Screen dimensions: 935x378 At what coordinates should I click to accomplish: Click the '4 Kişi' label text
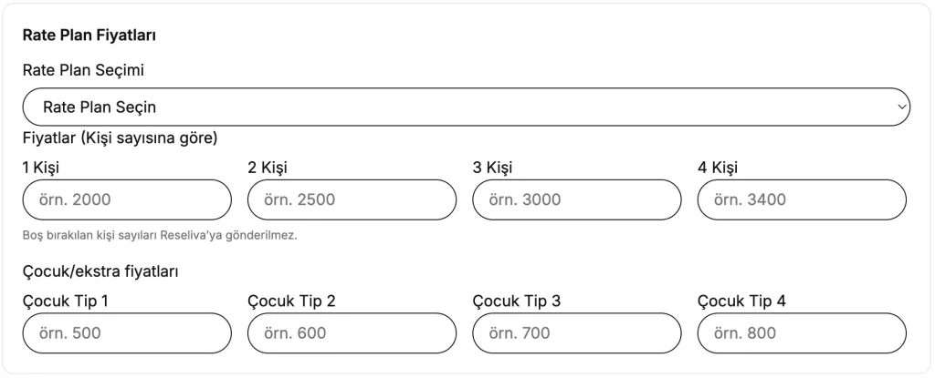[718, 168]
